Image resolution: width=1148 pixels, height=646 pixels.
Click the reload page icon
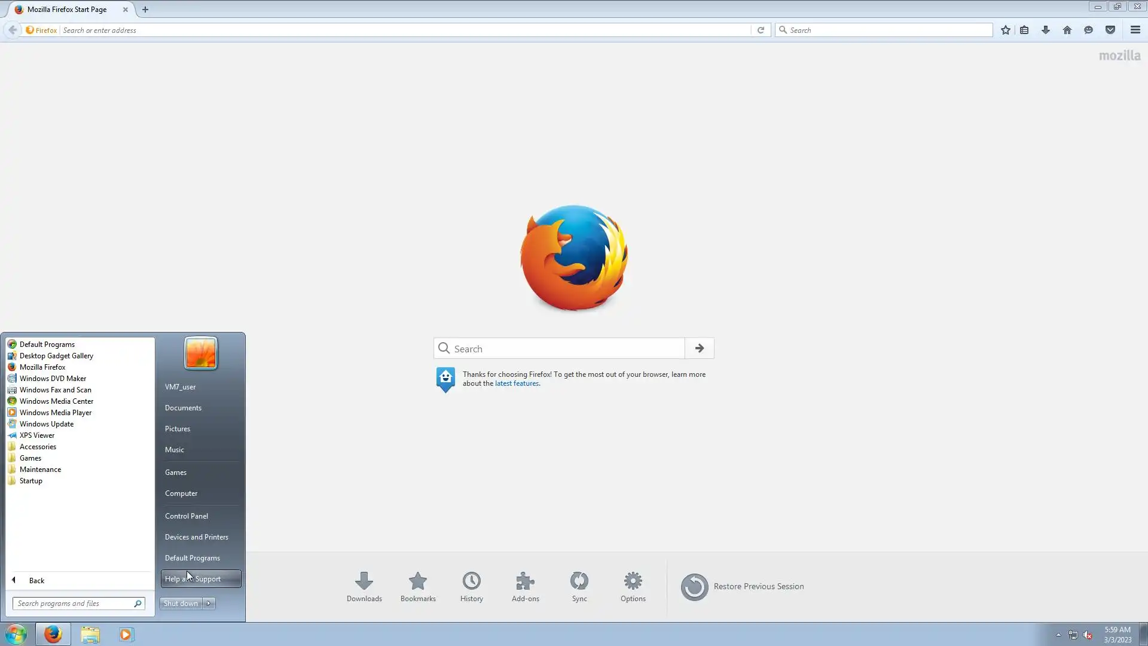click(x=761, y=30)
